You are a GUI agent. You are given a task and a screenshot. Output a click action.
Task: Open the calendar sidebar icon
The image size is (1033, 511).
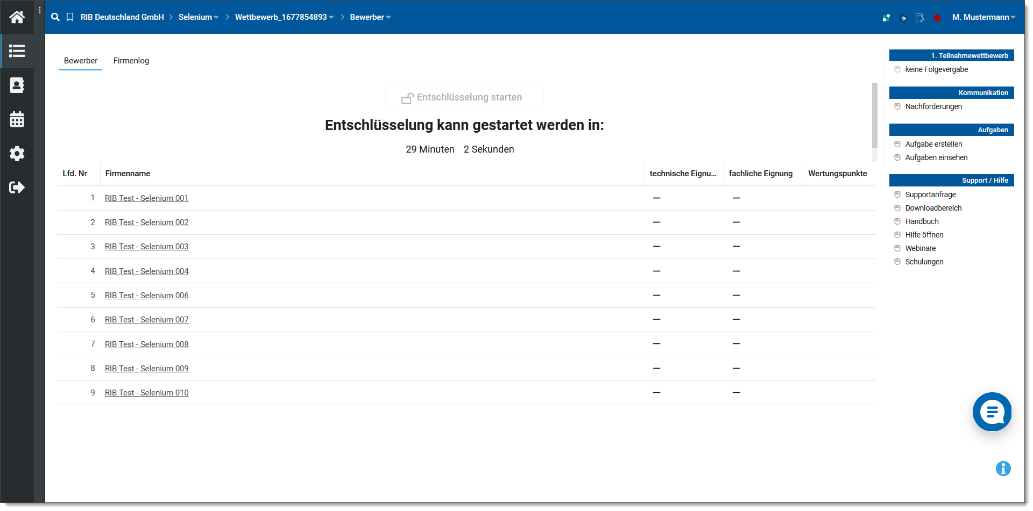pos(17,119)
